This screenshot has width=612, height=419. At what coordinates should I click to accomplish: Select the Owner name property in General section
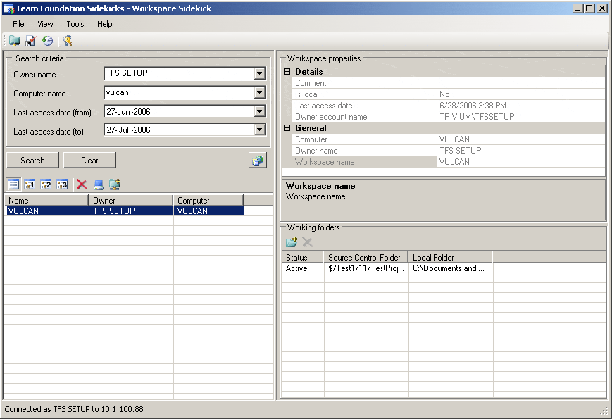(449, 151)
